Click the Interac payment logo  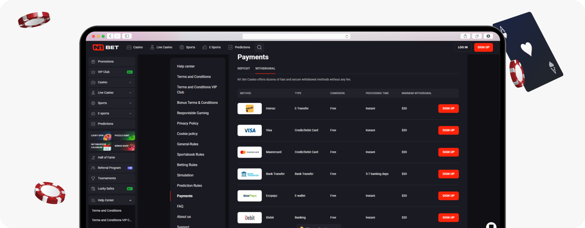pyautogui.click(x=250, y=108)
